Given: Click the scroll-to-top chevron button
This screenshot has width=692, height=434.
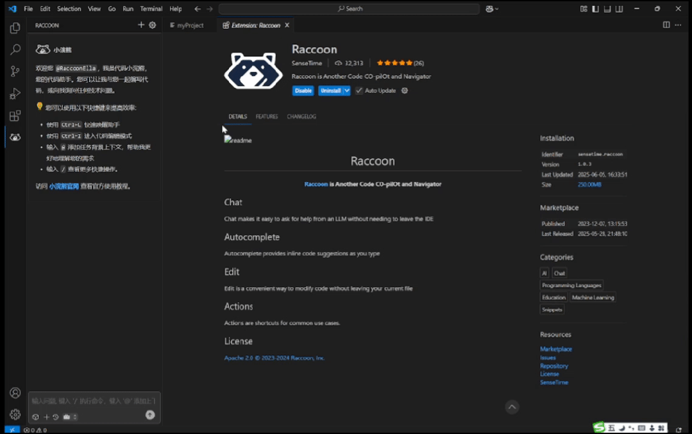Looking at the screenshot, I should [x=512, y=406].
